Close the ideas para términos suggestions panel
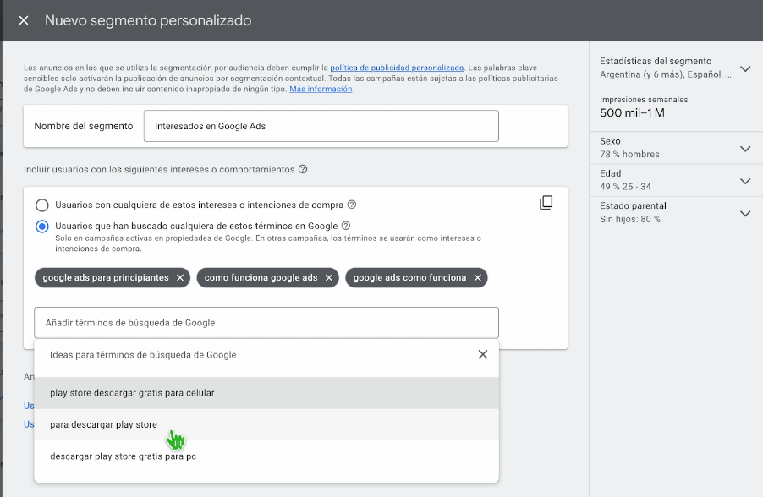This screenshot has height=497, width=763. [x=483, y=354]
